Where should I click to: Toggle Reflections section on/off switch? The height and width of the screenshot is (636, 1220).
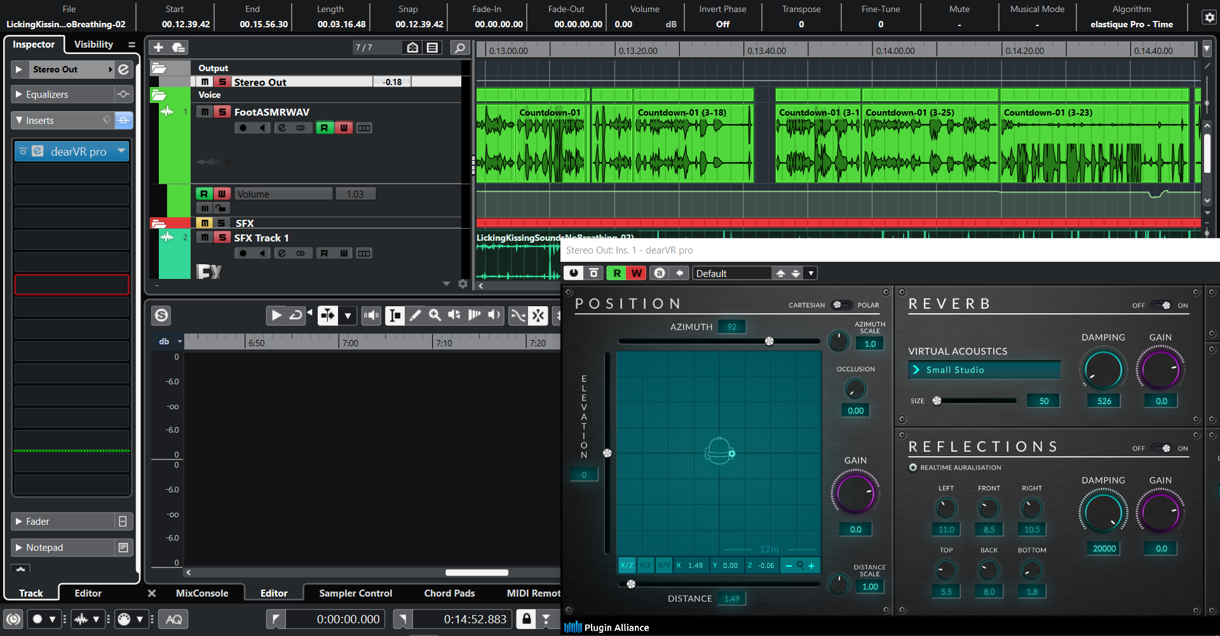(1162, 449)
